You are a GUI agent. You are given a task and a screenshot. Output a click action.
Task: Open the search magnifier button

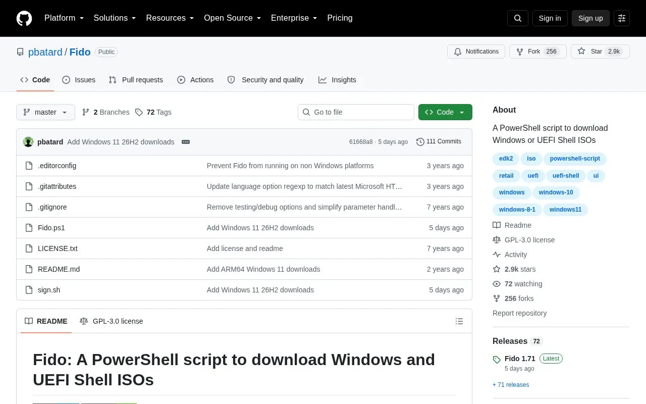coord(518,18)
